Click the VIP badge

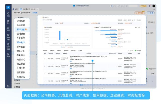[143, 6]
